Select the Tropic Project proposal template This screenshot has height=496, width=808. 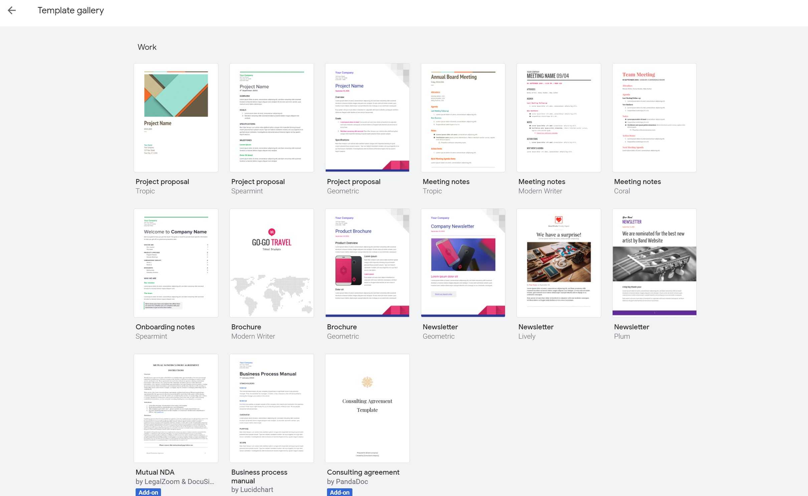click(176, 117)
